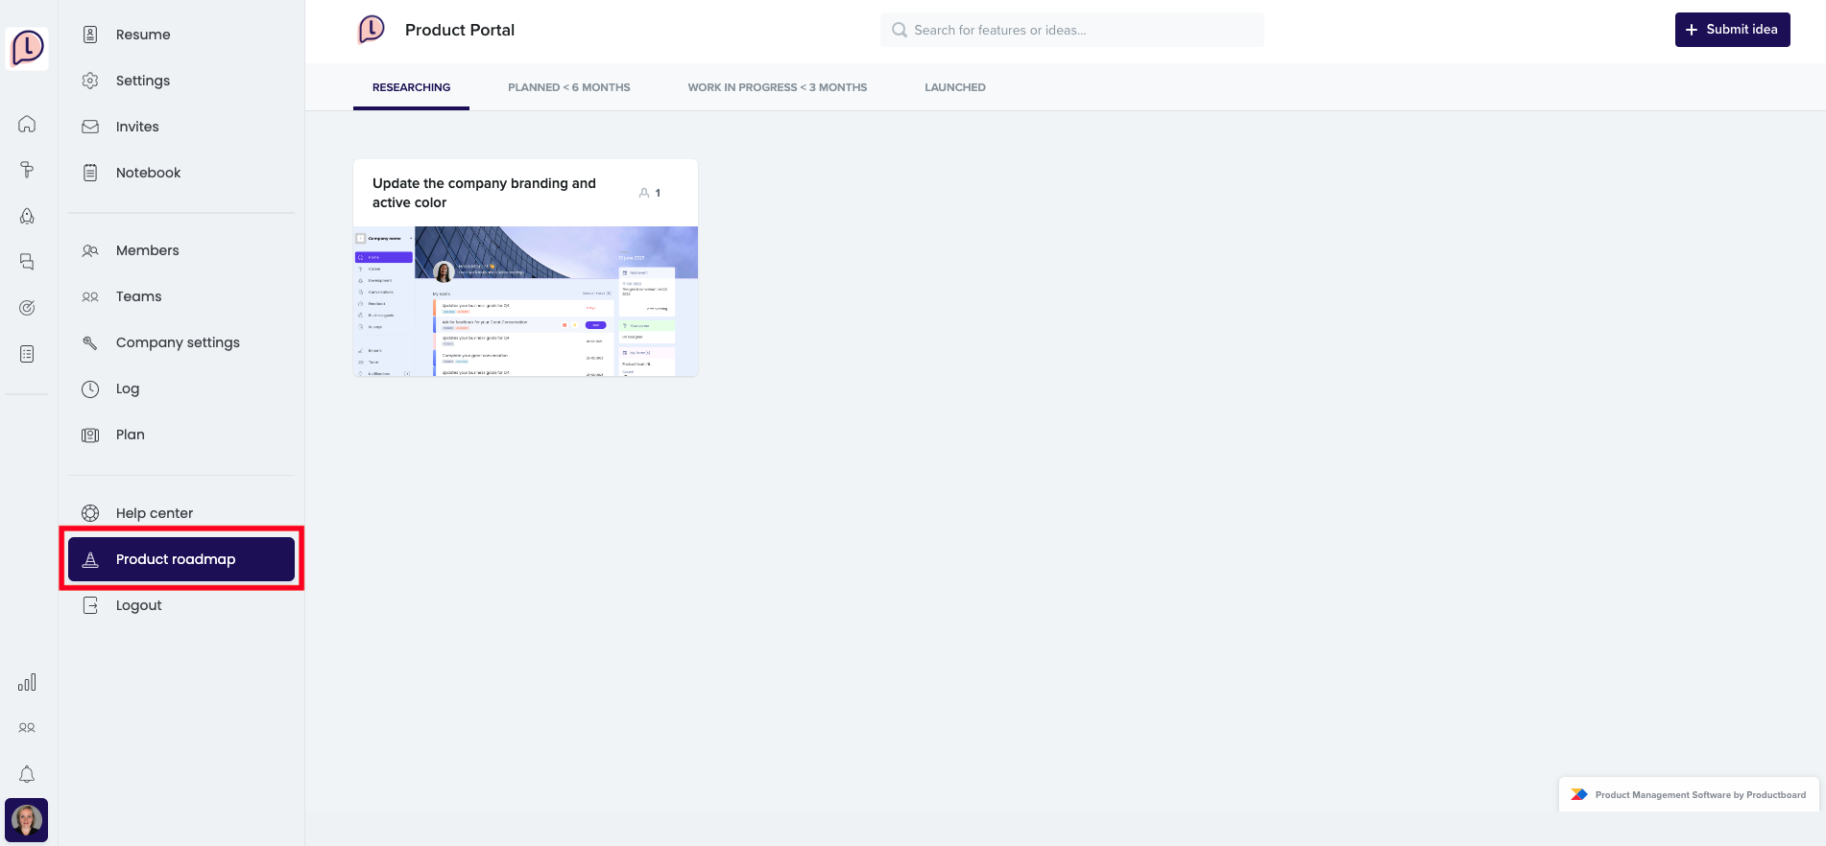Open Company settings in sidebar

(x=178, y=342)
